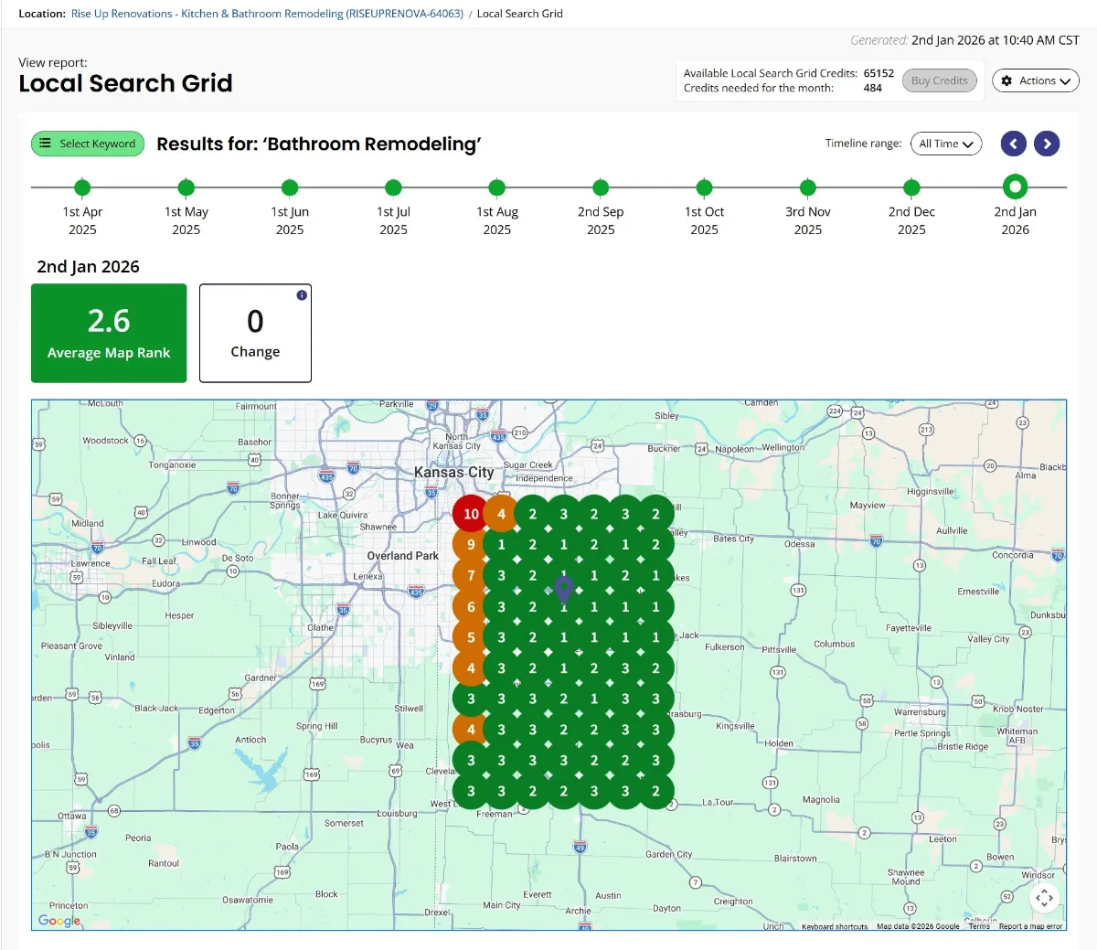Click the Buy Credits button
This screenshot has height=950, width=1097.
coord(939,80)
